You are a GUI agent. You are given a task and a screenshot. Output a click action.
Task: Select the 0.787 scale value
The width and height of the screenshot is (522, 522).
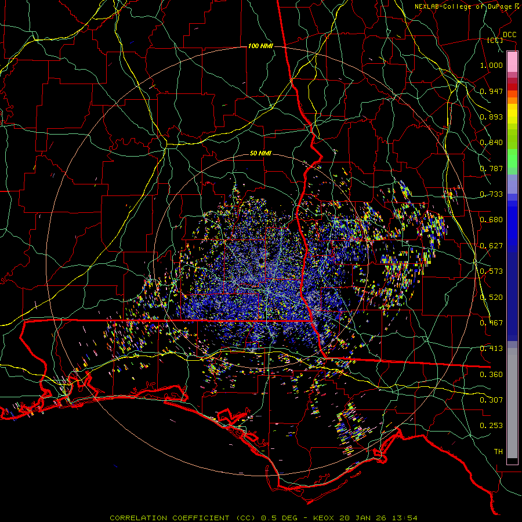491,168
